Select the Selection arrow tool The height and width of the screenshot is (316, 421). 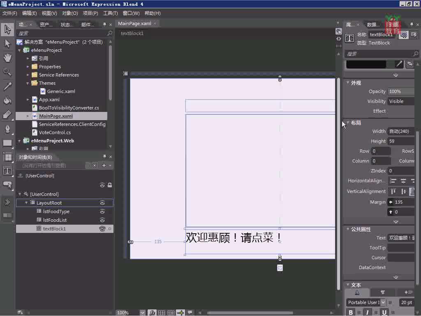[x=7, y=29]
